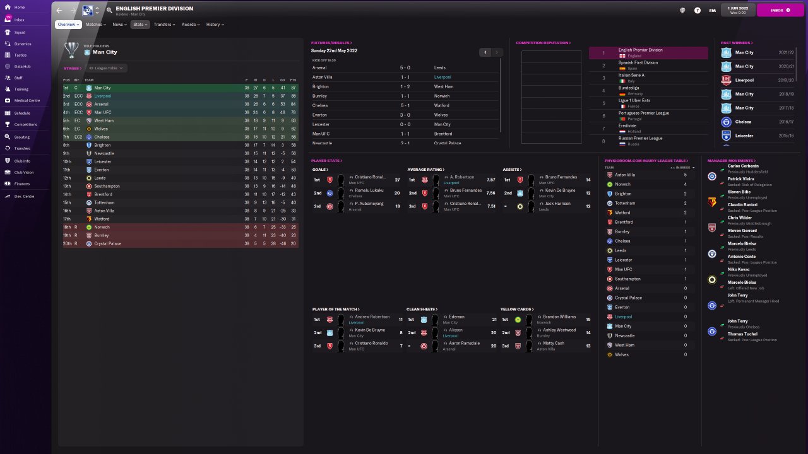
Task: Open the Past Winners link
Action: [x=737, y=43]
